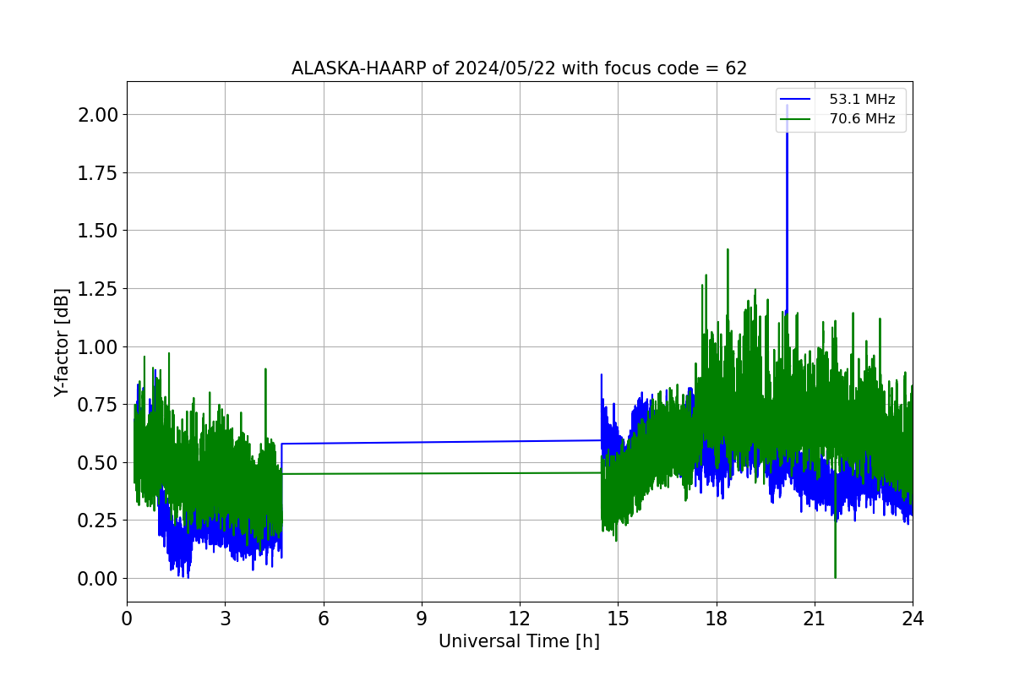Click the Y-factor [dB] axis label
Viewport: 1014px width, 676px height.
(x=61, y=342)
